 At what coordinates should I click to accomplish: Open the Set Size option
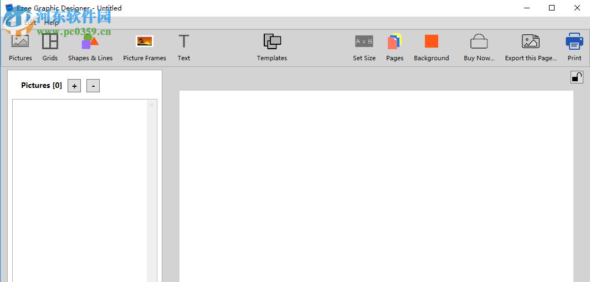click(x=364, y=48)
